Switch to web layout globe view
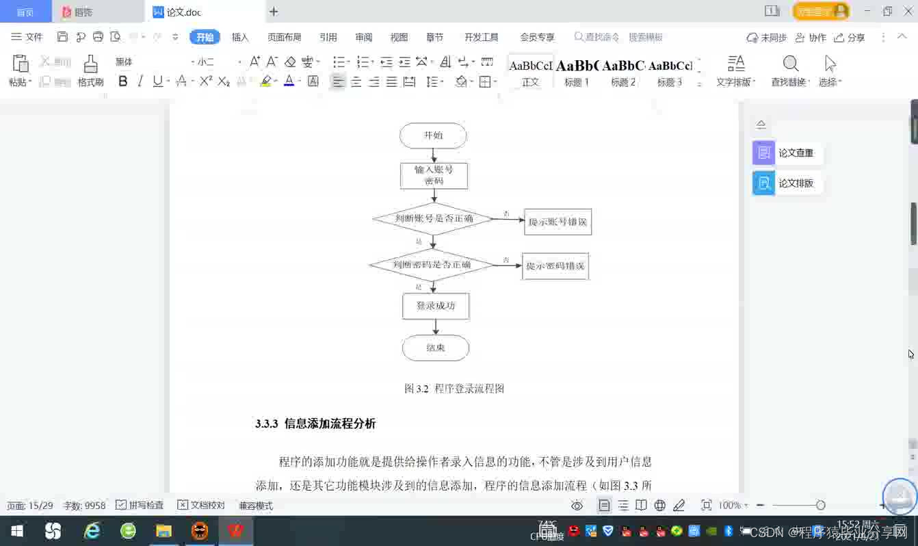Screen dimensions: 918x546 [659, 506]
